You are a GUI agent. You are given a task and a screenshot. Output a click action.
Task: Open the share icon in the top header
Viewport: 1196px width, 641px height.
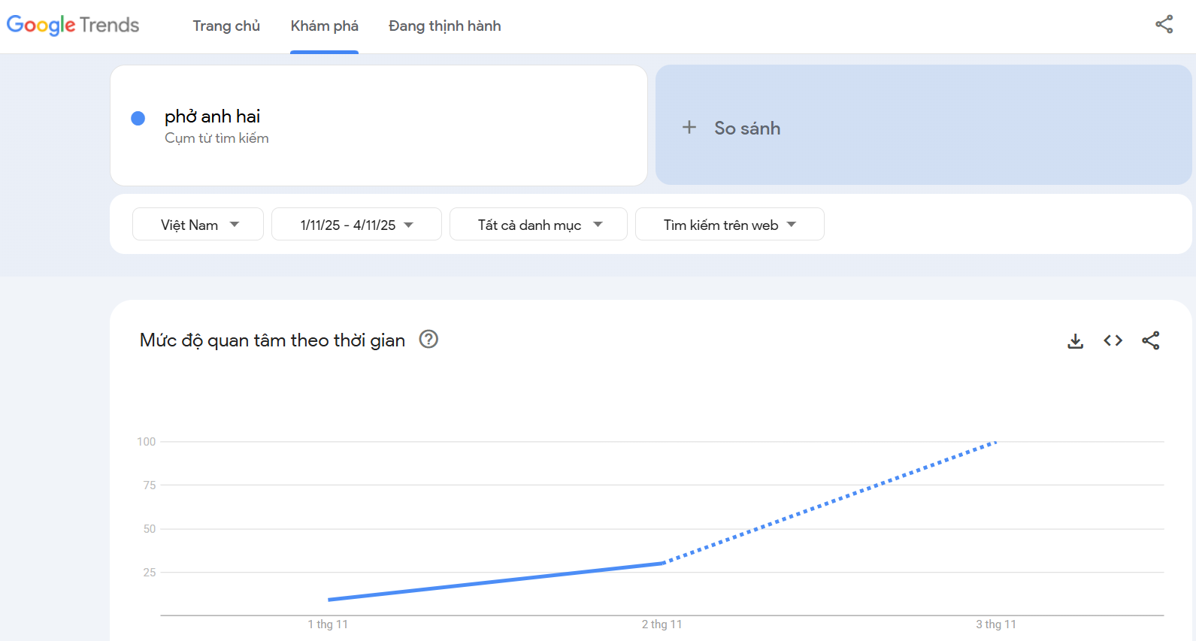tap(1164, 25)
